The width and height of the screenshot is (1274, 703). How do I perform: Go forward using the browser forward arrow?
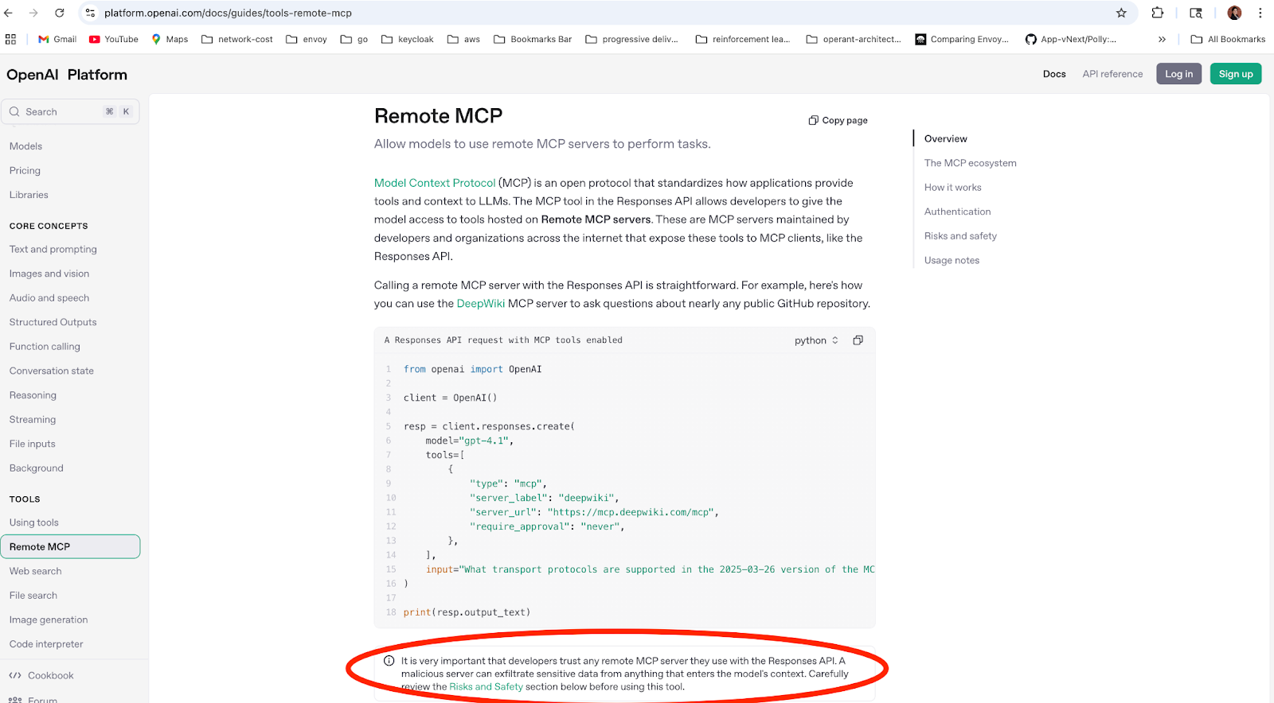pyautogui.click(x=33, y=13)
